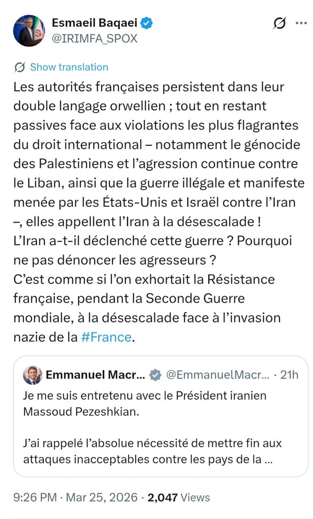Click the verified badge on the quoted post
This screenshot has height=519, width=314.
(155, 375)
